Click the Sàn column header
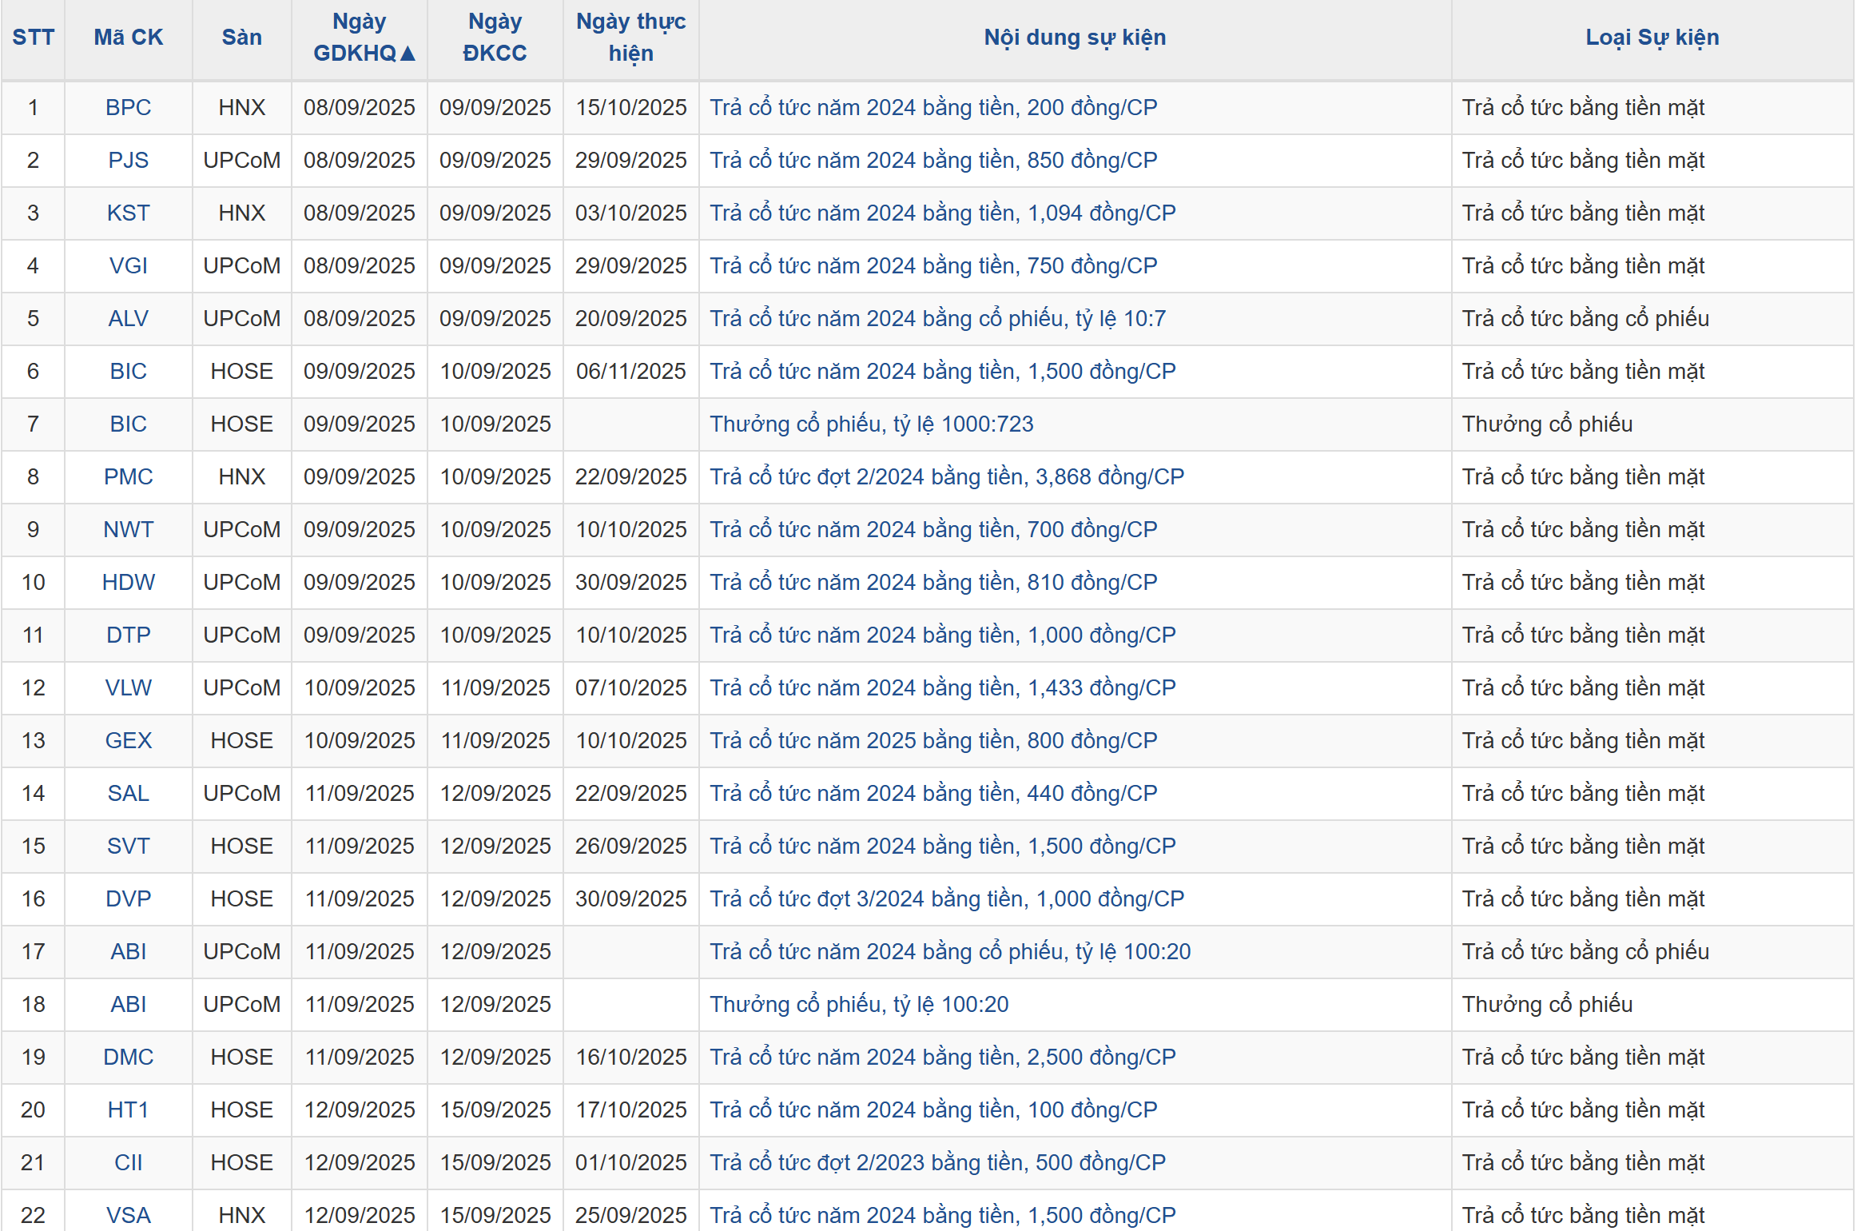 241,38
